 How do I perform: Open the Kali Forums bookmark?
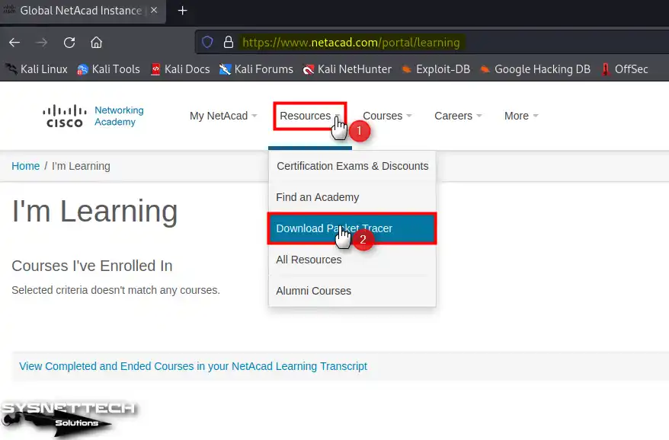[256, 69]
